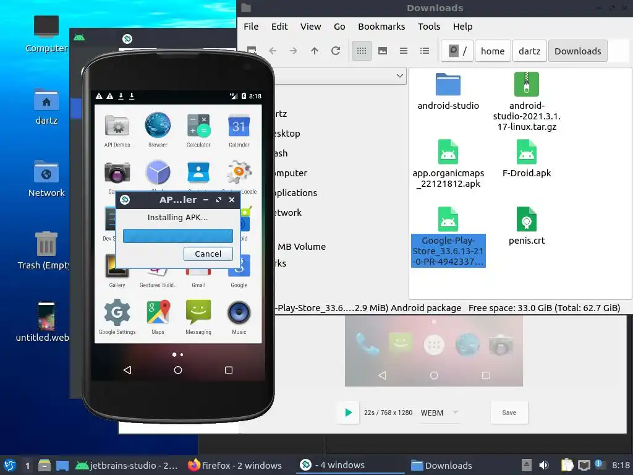Jump to root path button

(457, 51)
